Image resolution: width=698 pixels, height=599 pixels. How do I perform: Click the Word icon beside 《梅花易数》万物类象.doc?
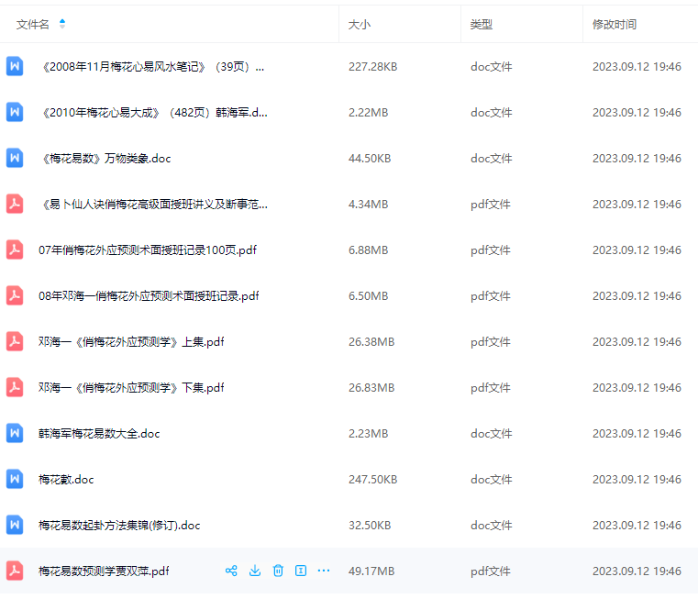point(15,158)
